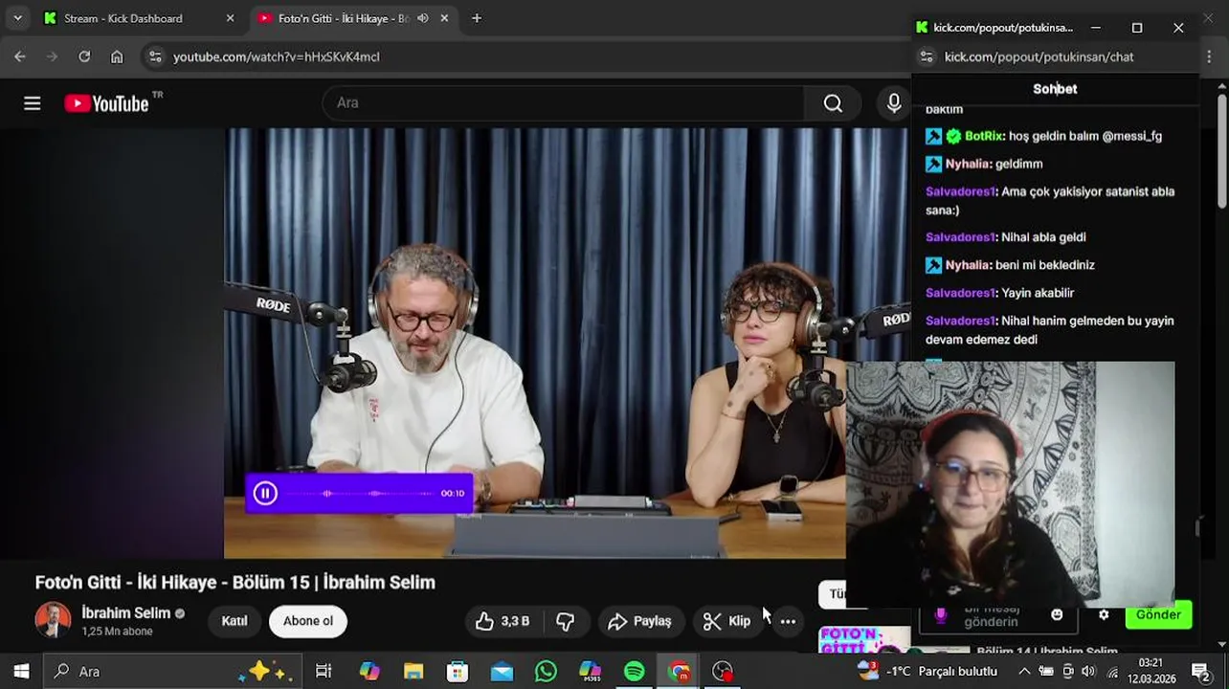1229x689 pixels.
Task: Open Bölüm 14 recommended video thumbnail
Action: click(864, 639)
